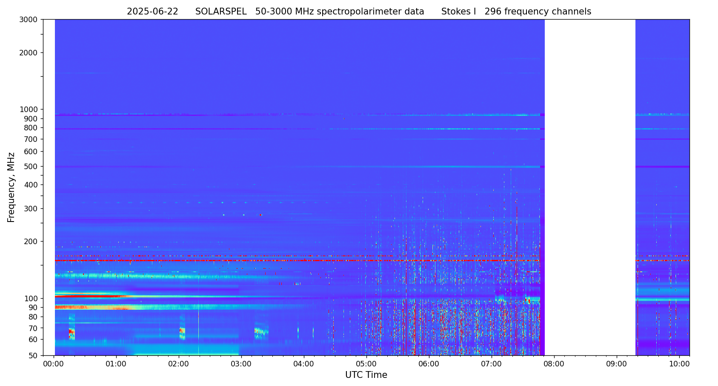Click the "SOLARSPEL" text in the title

pos(221,12)
